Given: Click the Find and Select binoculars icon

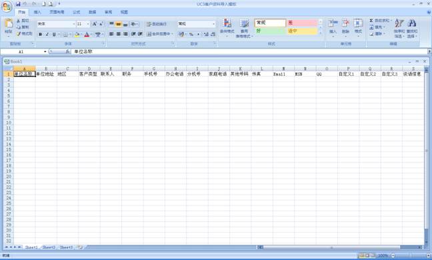Looking at the screenshot, I should pyautogui.click(x=412, y=24).
